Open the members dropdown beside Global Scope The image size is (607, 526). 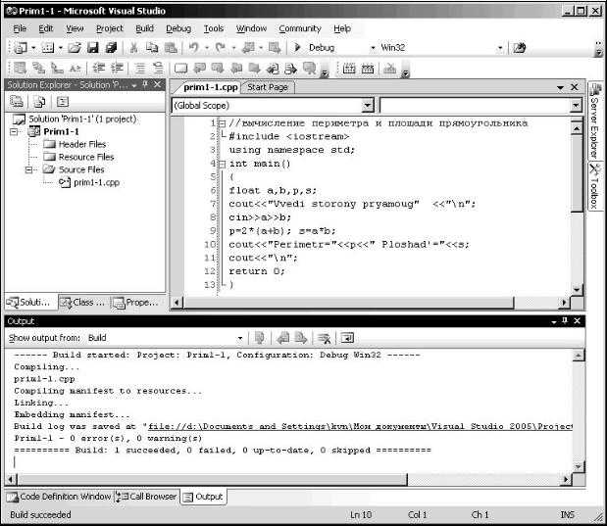(x=576, y=105)
